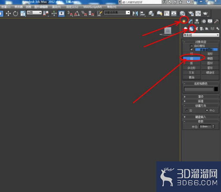Click the Graphite Modeling Tools ribbon icon
The height and width of the screenshot is (192, 221).
tap(159, 14)
